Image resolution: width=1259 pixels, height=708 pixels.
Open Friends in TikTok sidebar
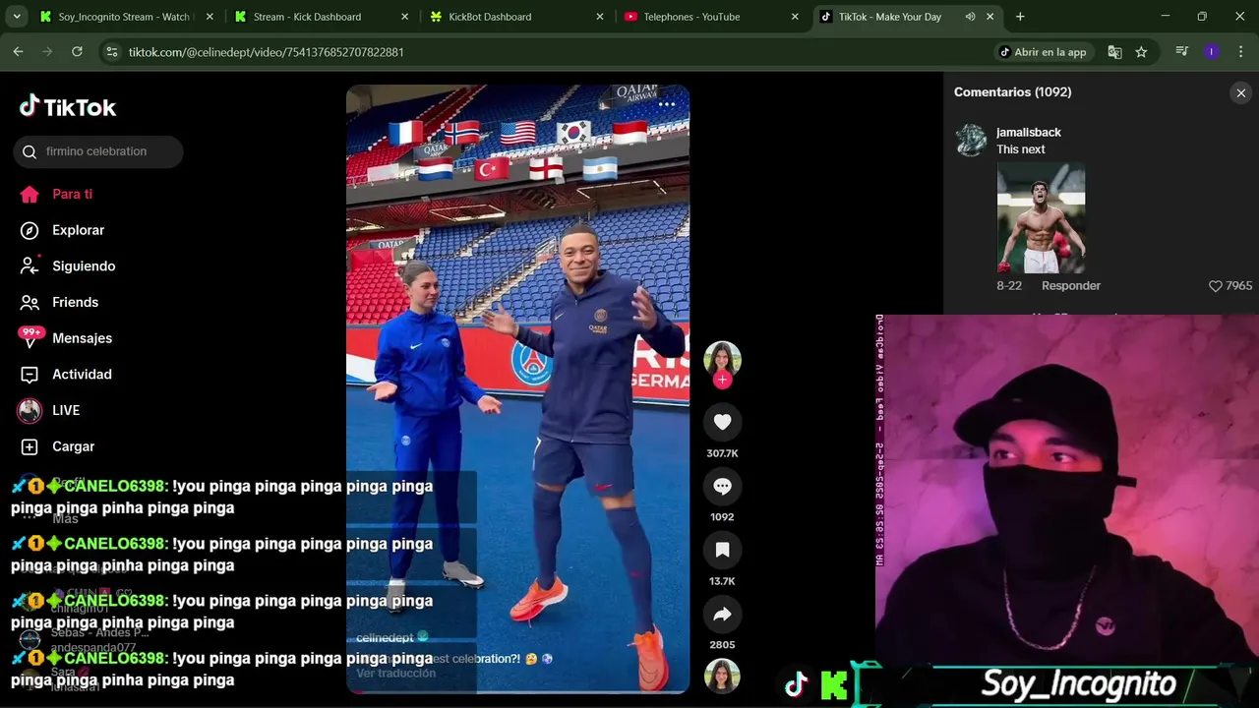click(75, 302)
